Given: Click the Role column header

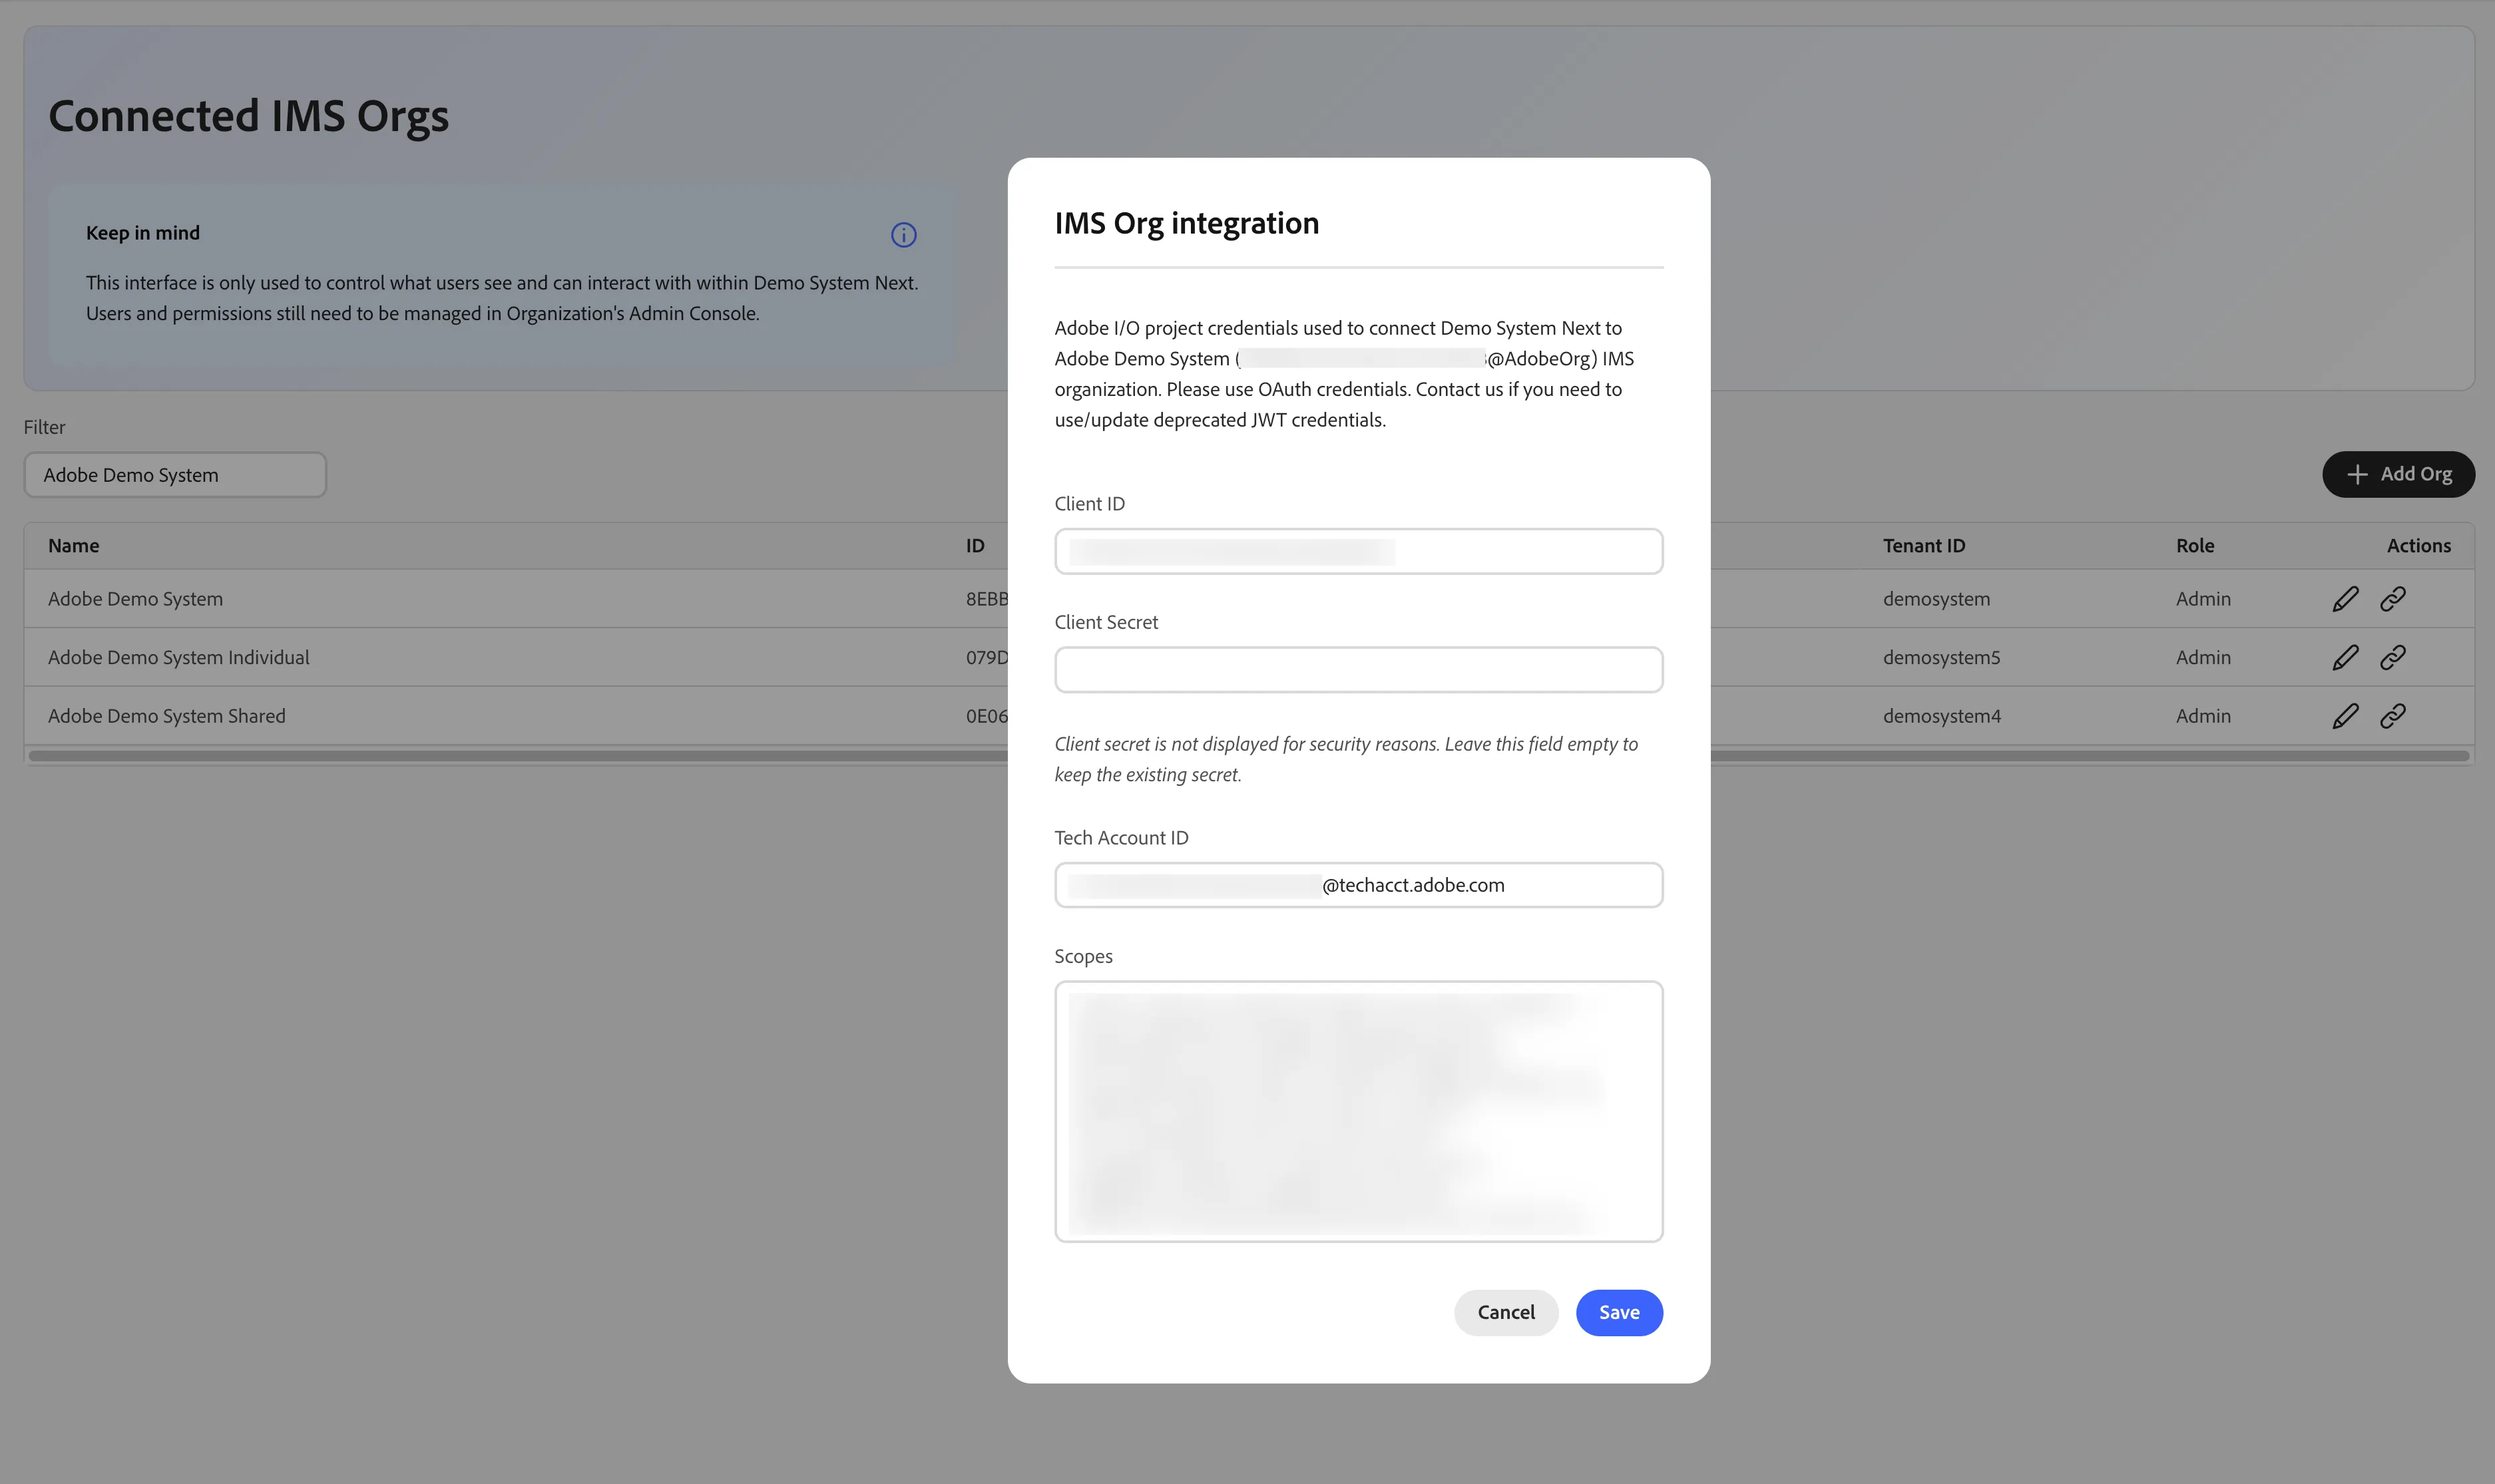Looking at the screenshot, I should pyautogui.click(x=2195, y=546).
